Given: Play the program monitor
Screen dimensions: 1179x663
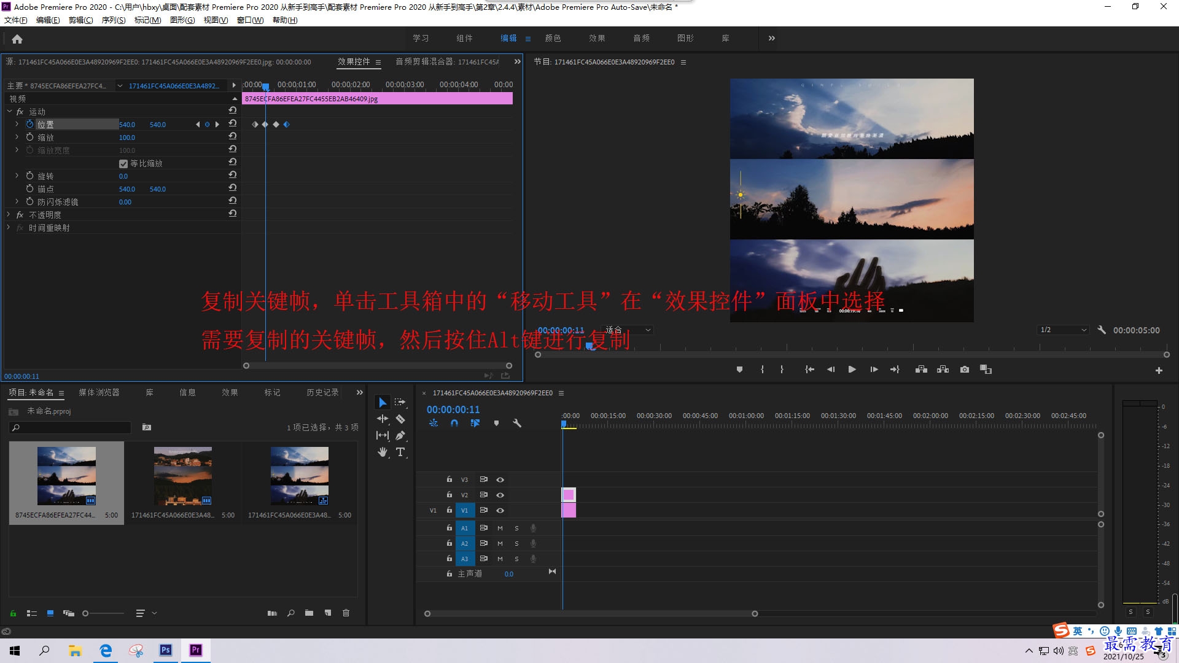Looking at the screenshot, I should 852,370.
